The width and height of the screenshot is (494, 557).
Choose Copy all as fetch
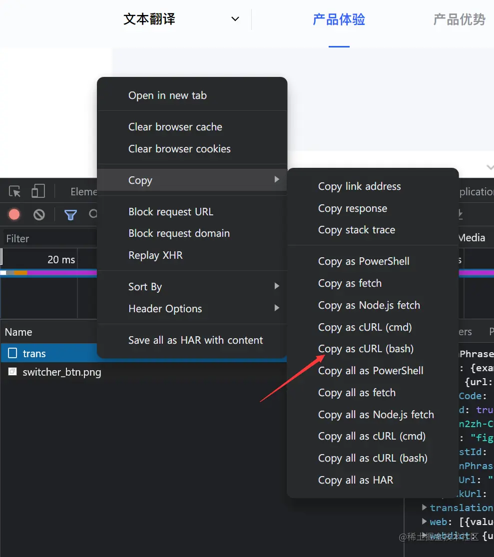click(x=373, y=393)
